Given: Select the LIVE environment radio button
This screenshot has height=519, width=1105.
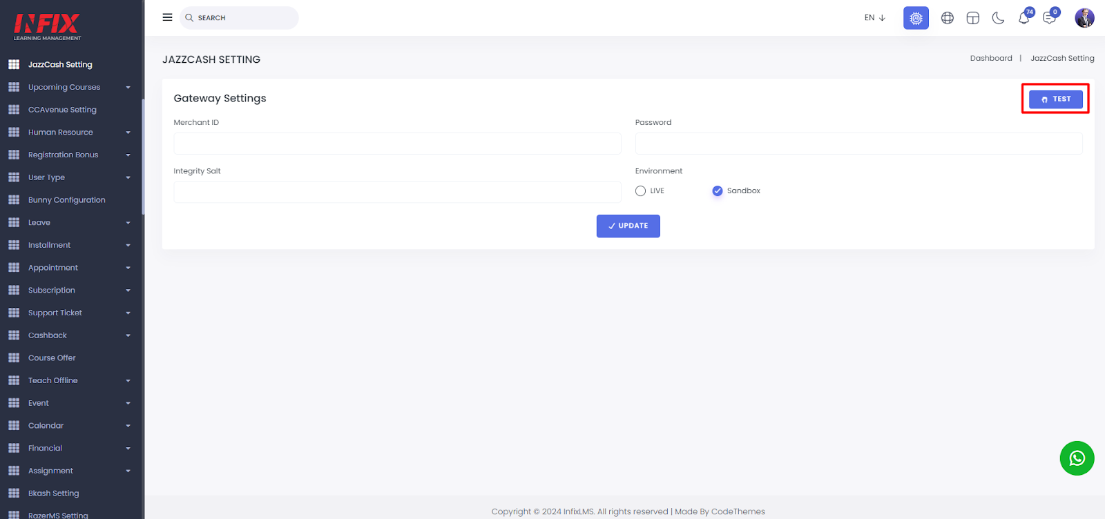Looking at the screenshot, I should coord(640,191).
